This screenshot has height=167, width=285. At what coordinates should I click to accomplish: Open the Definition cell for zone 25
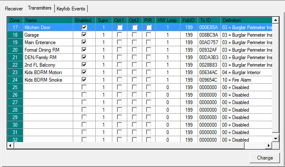246,87
